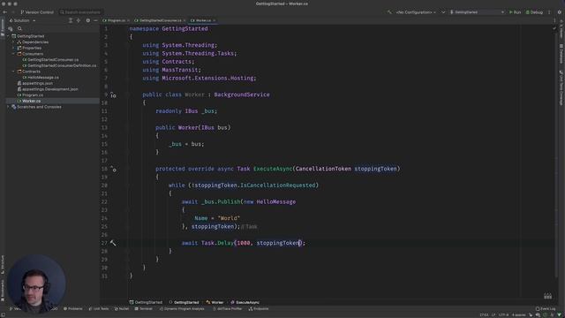Image resolution: width=565 pixels, height=318 pixels.
Task: Click the gutter inheritance icon on line 9
Action: pyautogui.click(x=113, y=95)
